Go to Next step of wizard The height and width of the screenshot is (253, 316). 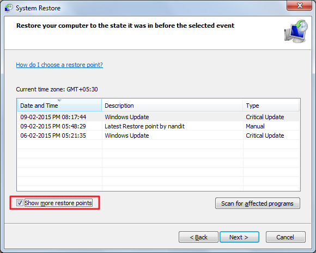tap(239, 237)
